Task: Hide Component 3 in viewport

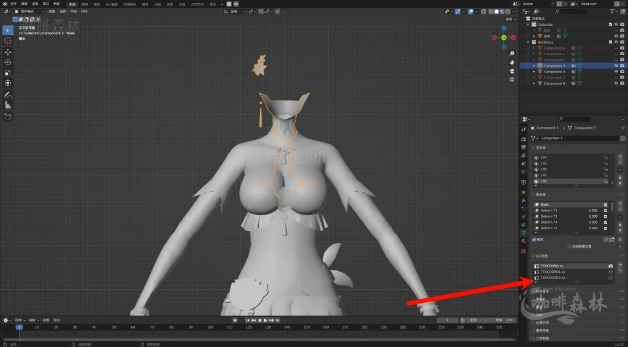Action: [616, 66]
